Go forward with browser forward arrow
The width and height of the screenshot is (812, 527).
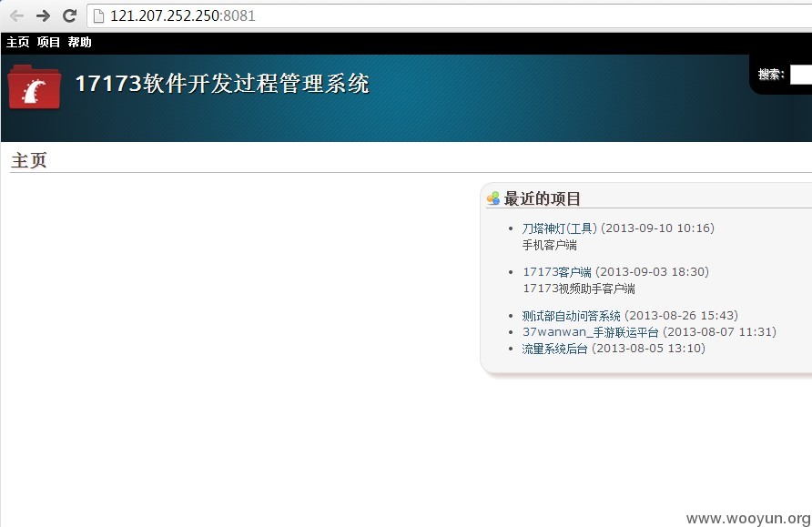tap(44, 16)
